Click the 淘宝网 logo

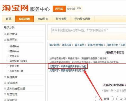15,8
